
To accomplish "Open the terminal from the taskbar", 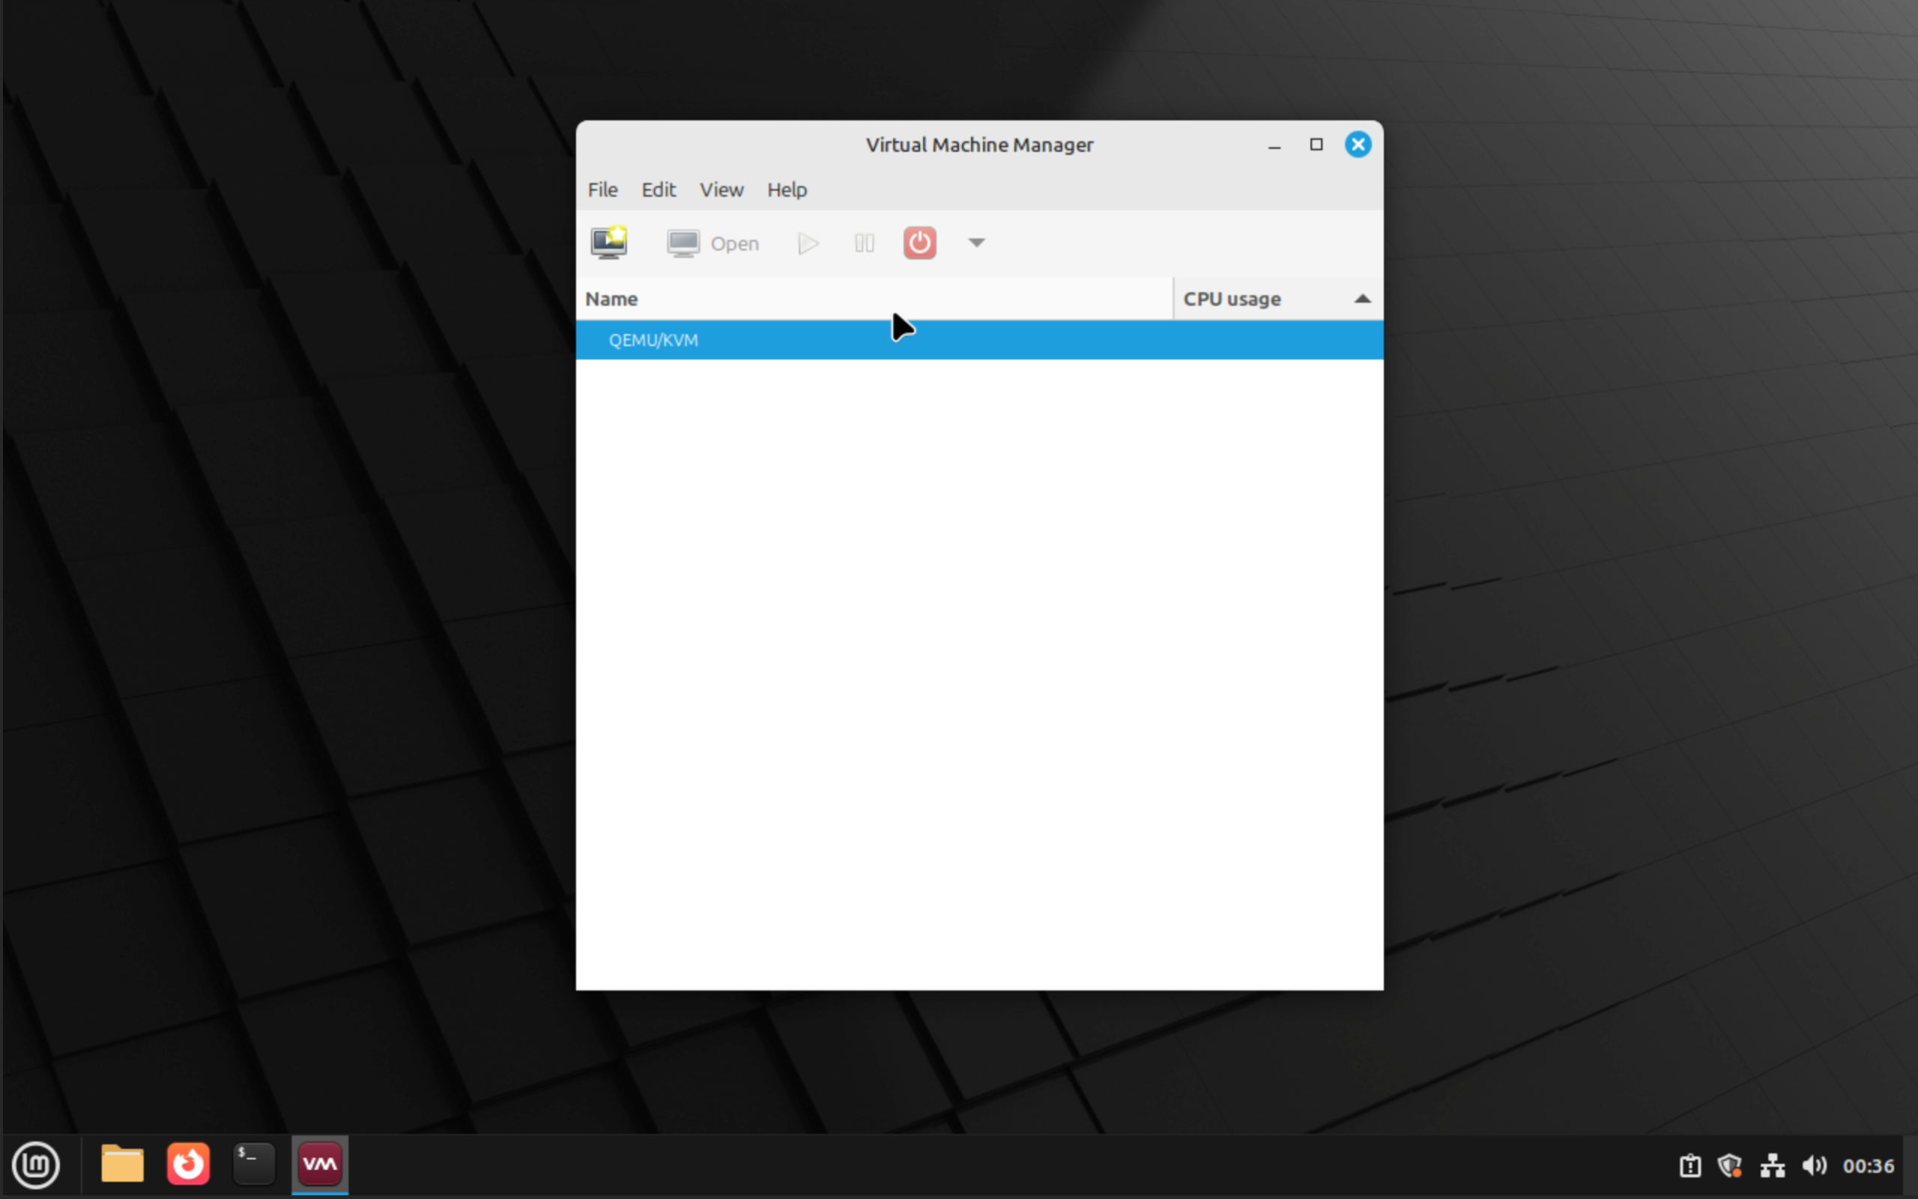I will click(x=253, y=1163).
